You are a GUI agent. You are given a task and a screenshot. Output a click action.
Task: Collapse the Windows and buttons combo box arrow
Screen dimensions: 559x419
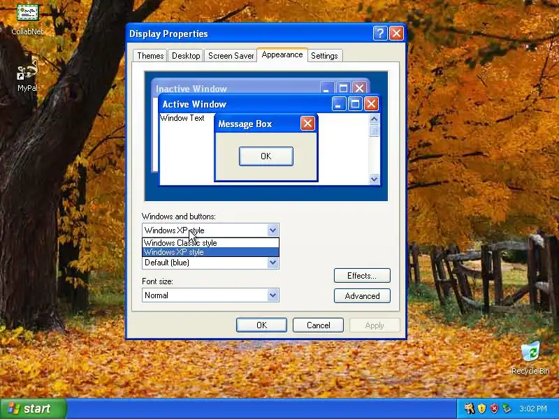click(273, 230)
